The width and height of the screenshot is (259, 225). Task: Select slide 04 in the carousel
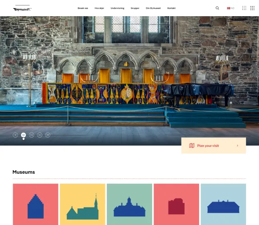pyautogui.click(x=40, y=135)
